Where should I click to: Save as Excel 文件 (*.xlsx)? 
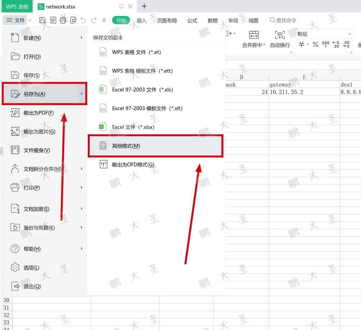[x=156, y=127]
